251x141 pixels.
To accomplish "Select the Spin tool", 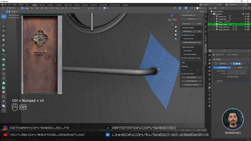I will [4, 88].
